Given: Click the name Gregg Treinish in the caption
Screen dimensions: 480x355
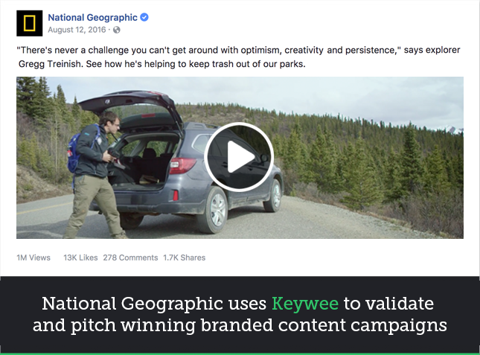Looking at the screenshot, I should pos(51,64).
